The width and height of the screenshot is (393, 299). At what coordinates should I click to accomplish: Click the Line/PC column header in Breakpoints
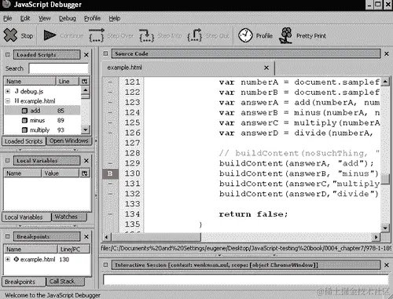(73, 250)
